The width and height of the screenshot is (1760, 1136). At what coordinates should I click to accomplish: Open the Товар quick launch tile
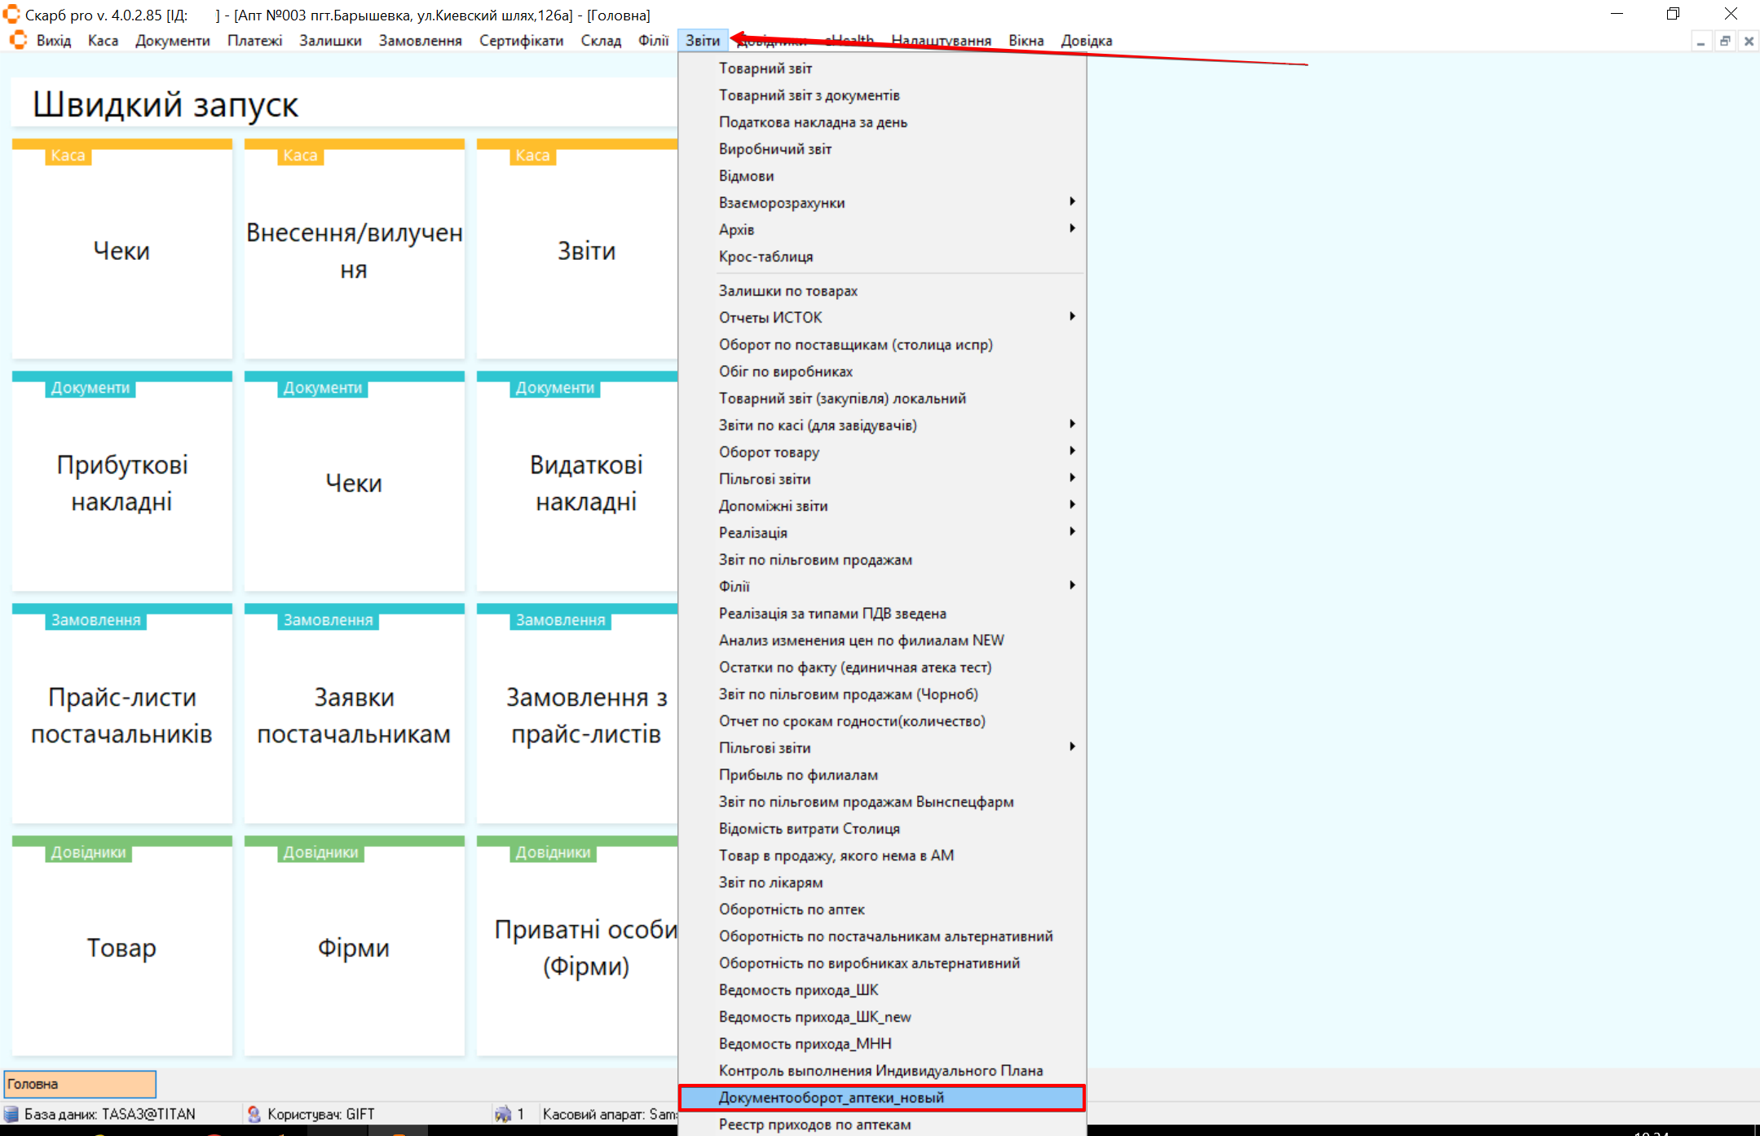121,947
